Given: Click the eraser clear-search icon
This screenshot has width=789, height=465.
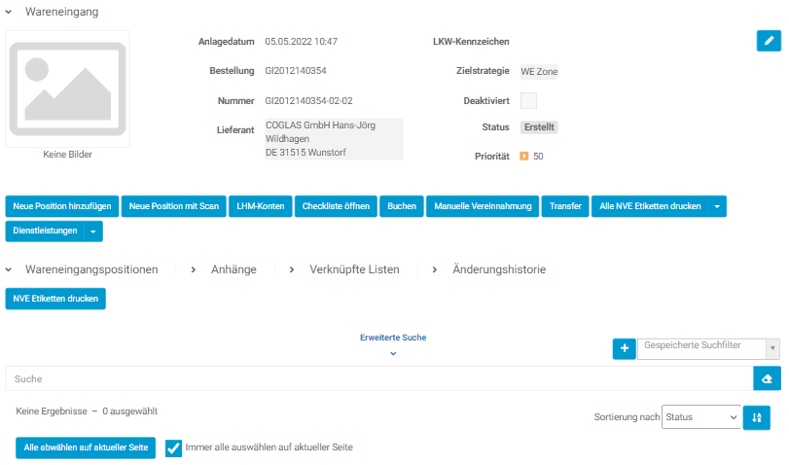Looking at the screenshot, I should (767, 378).
